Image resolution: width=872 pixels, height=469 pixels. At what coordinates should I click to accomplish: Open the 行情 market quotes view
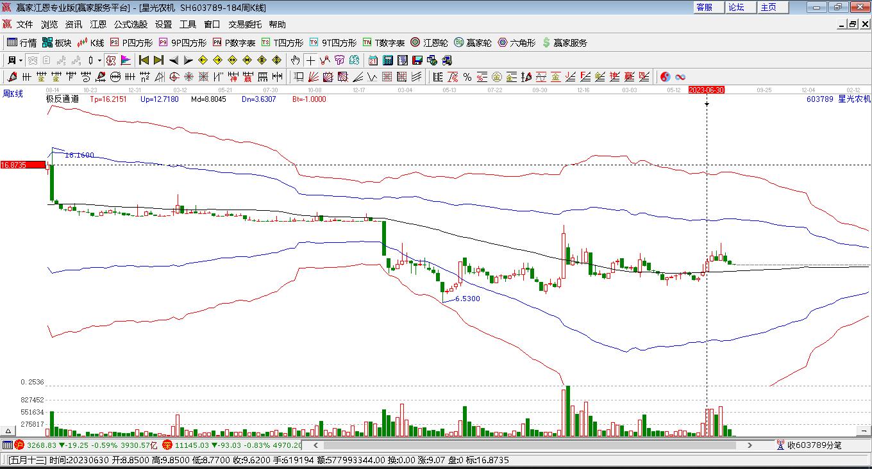coord(21,43)
